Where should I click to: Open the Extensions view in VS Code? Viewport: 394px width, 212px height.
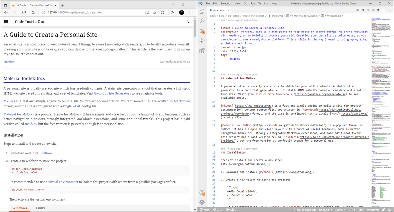coord(202,51)
